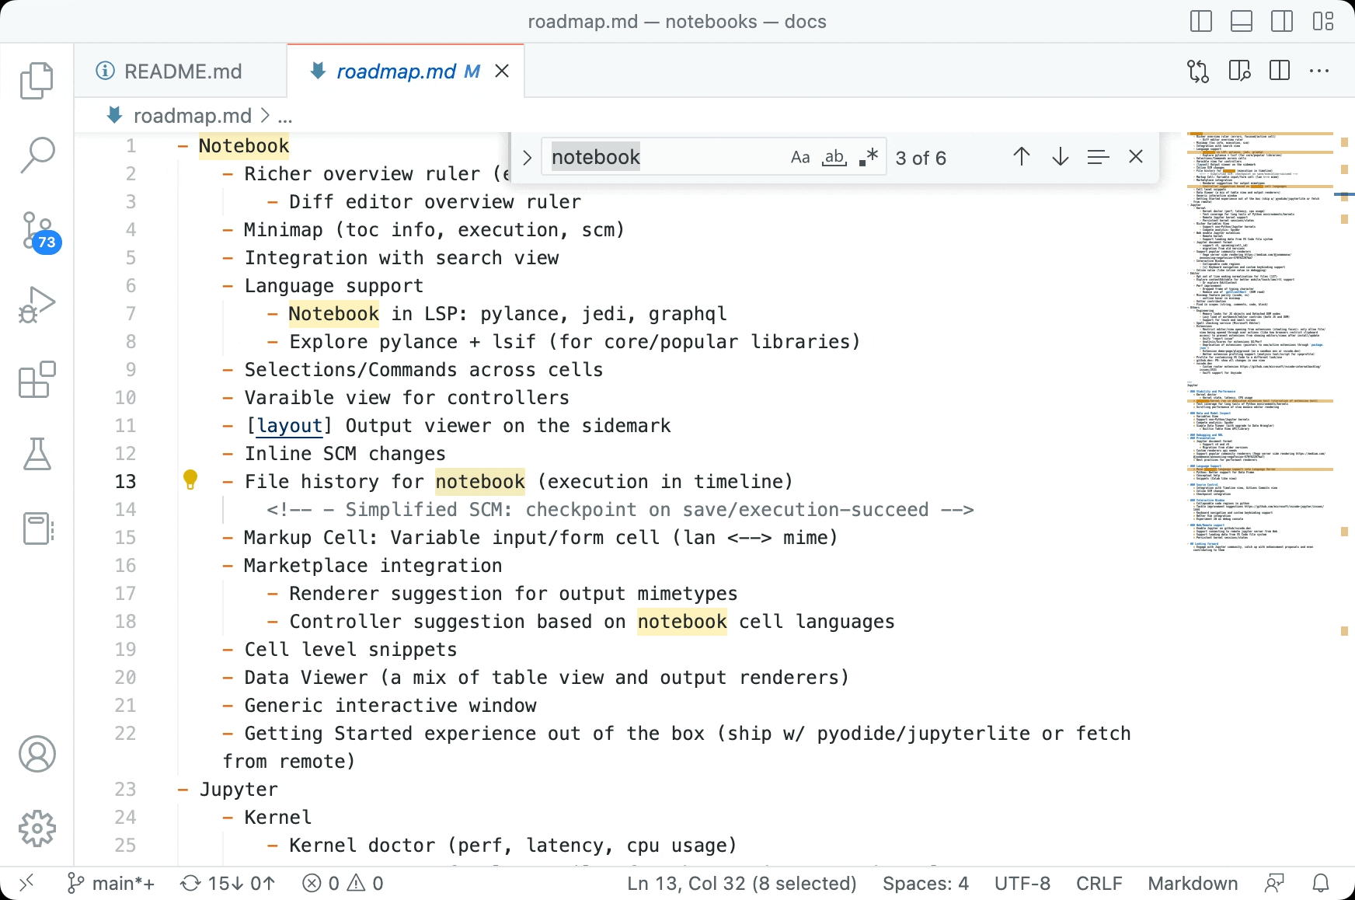The width and height of the screenshot is (1355, 900).
Task: Click the main branch in status bar
Action: 113,884
